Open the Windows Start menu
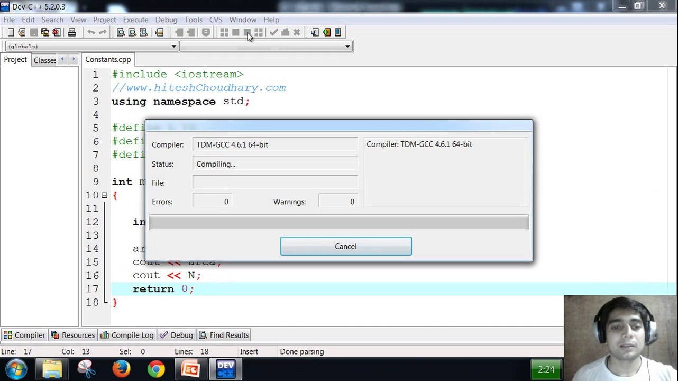The image size is (678, 381). (16, 369)
